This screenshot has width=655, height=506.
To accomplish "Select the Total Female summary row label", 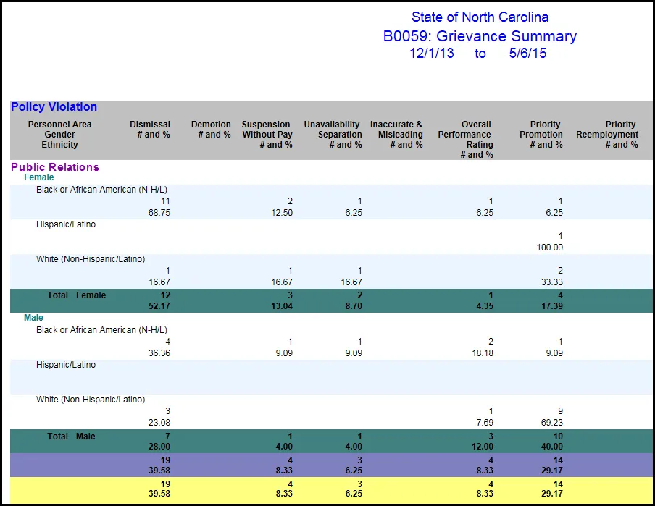I will click(x=76, y=295).
